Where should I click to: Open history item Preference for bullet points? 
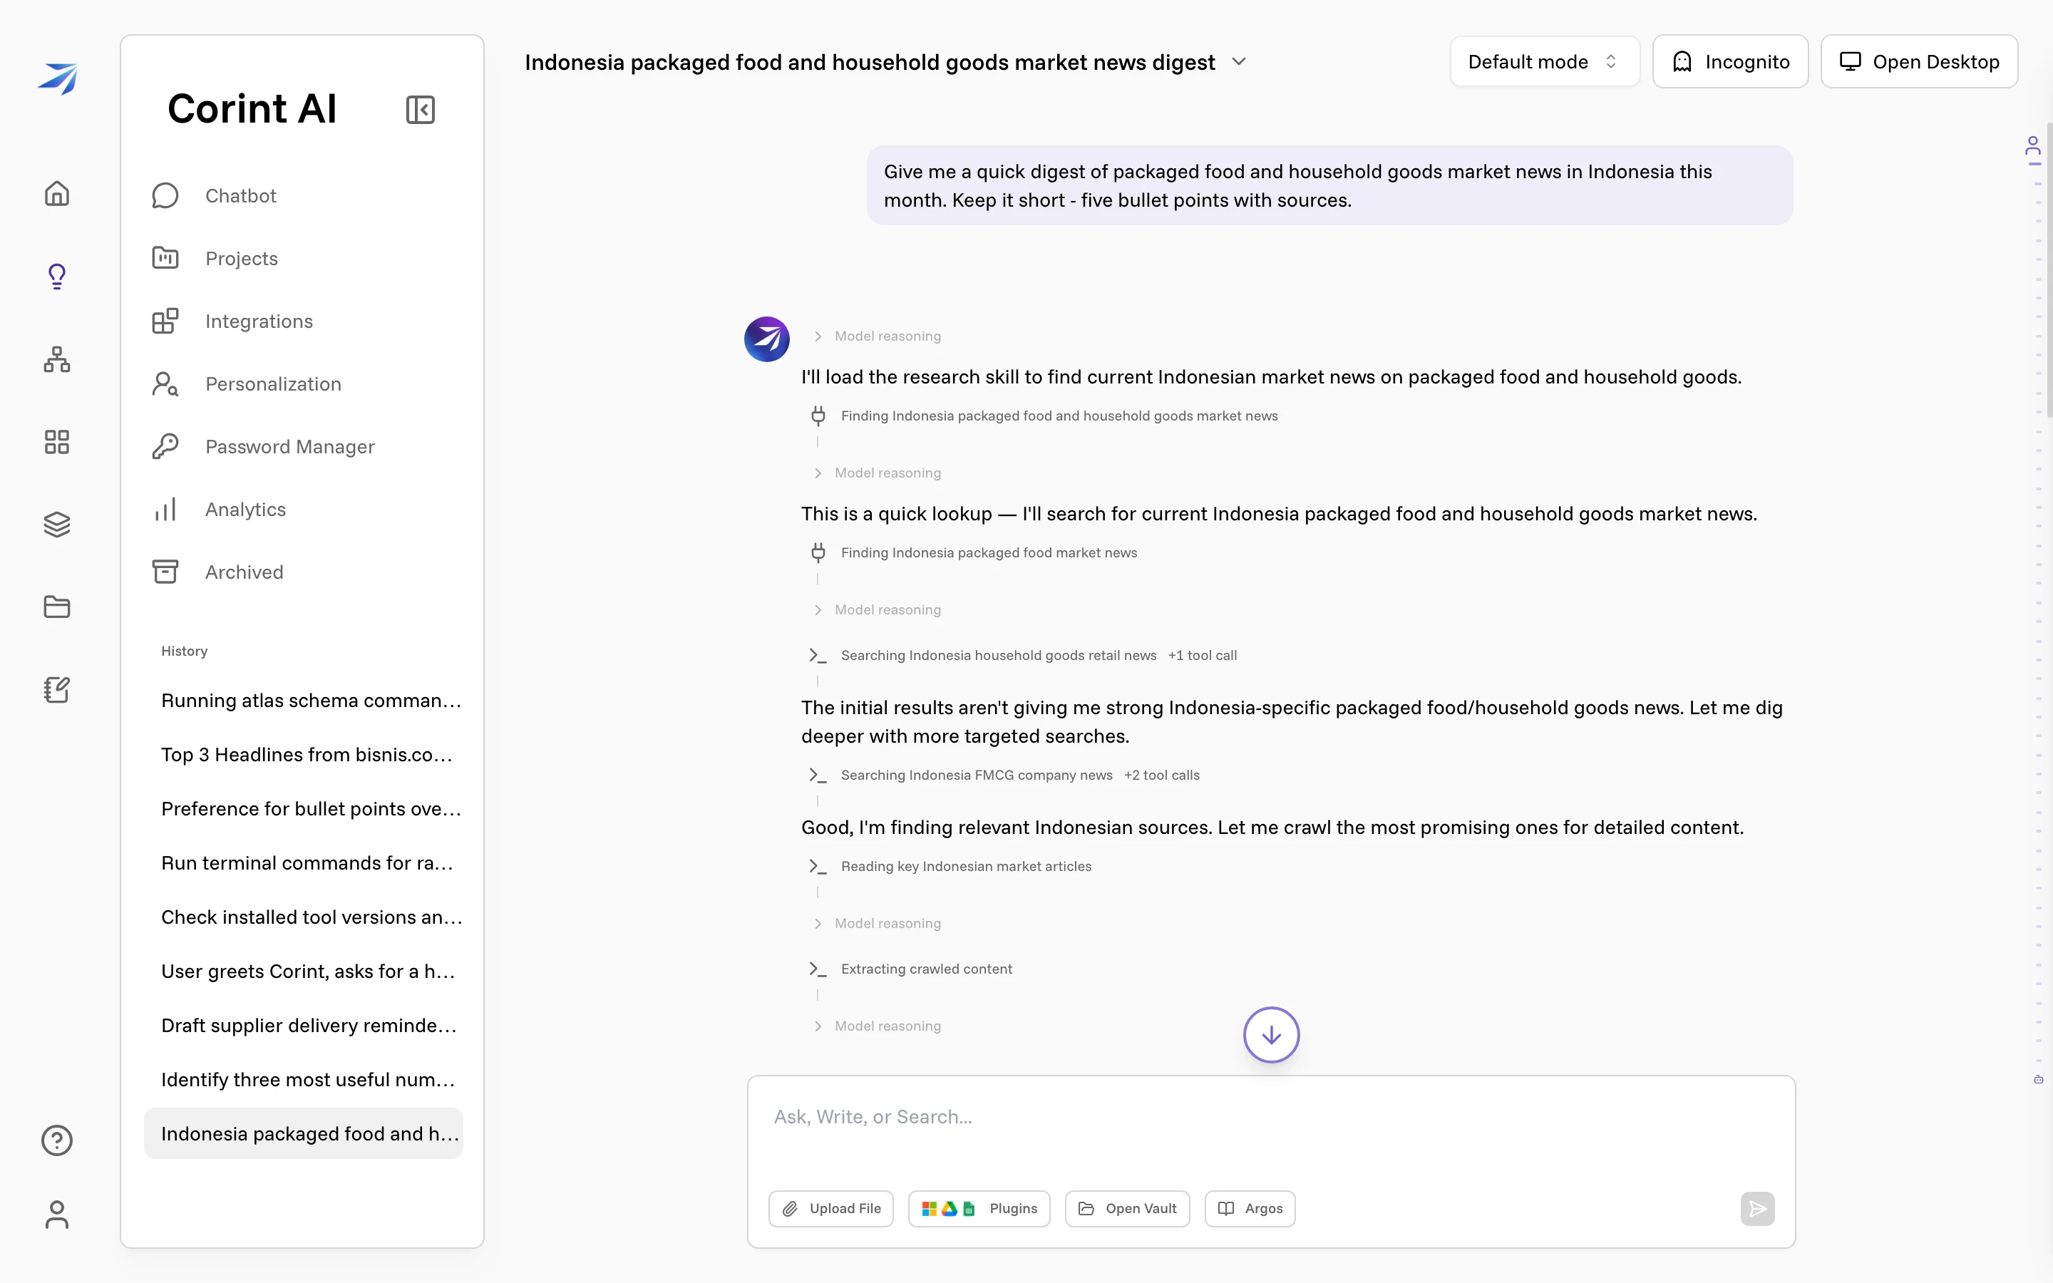tap(304, 809)
